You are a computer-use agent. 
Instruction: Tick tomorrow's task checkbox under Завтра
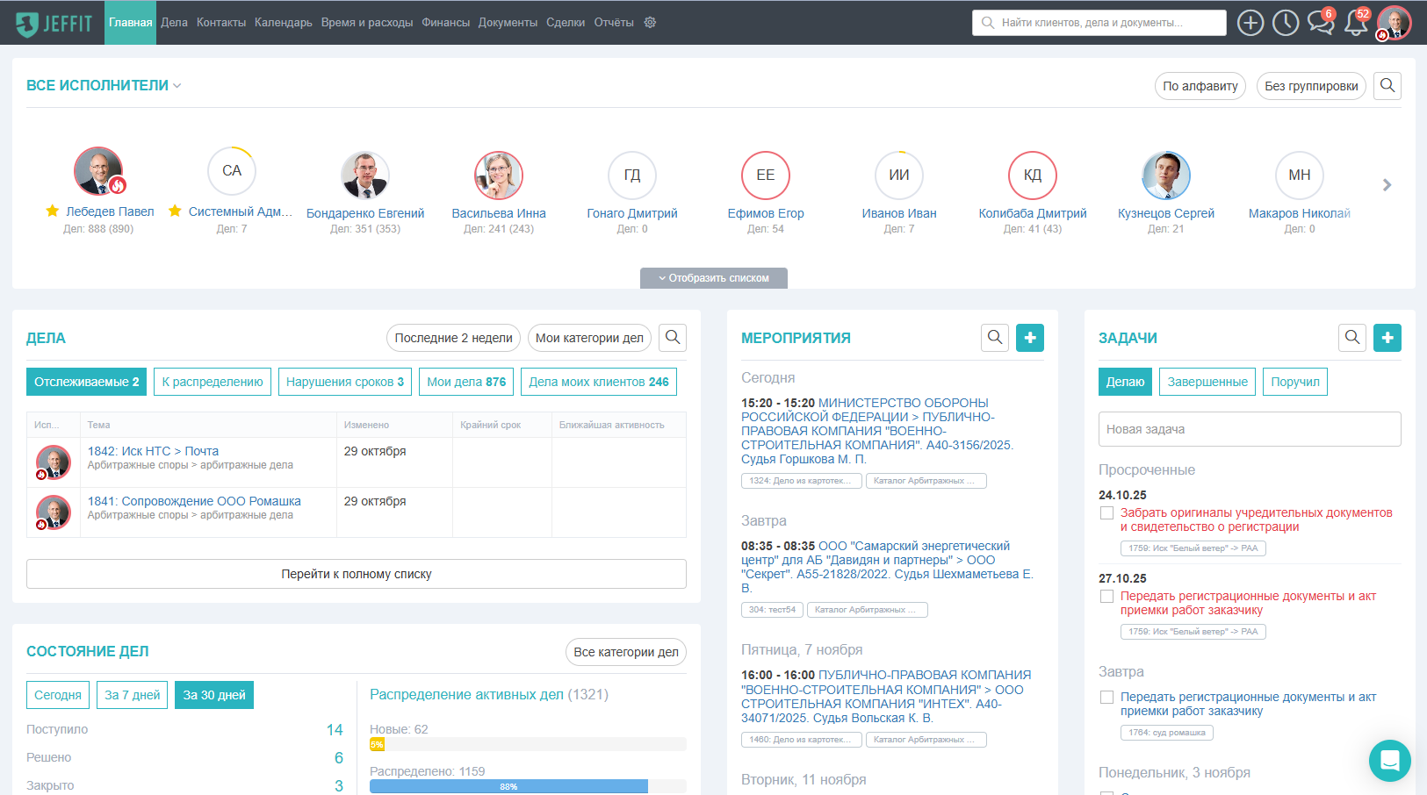coord(1107,698)
